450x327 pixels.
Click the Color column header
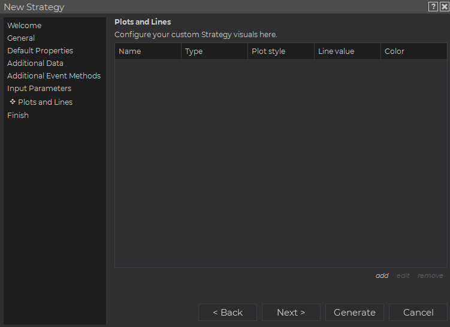pyautogui.click(x=414, y=52)
